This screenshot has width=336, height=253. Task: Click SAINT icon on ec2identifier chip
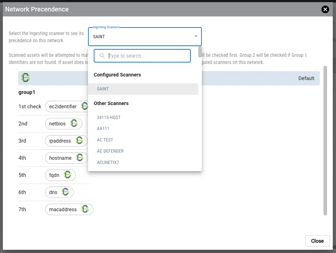[x=85, y=106]
